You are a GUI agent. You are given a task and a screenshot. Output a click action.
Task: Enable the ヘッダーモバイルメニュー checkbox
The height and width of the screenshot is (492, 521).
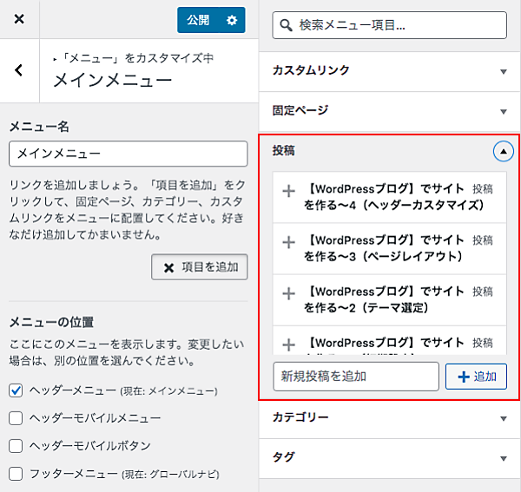click(x=16, y=418)
